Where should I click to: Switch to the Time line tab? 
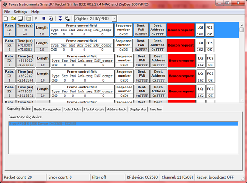[x=155, y=109]
